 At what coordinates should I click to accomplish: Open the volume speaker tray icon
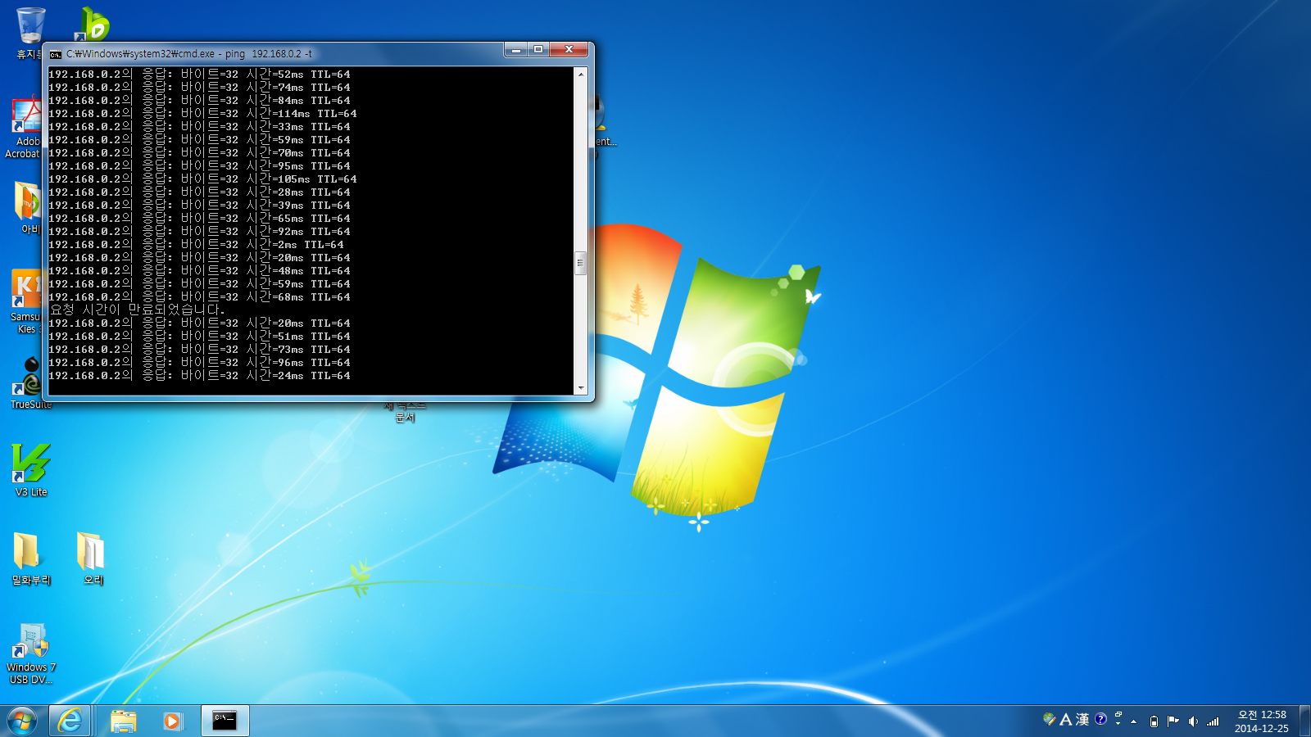(1193, 721)
